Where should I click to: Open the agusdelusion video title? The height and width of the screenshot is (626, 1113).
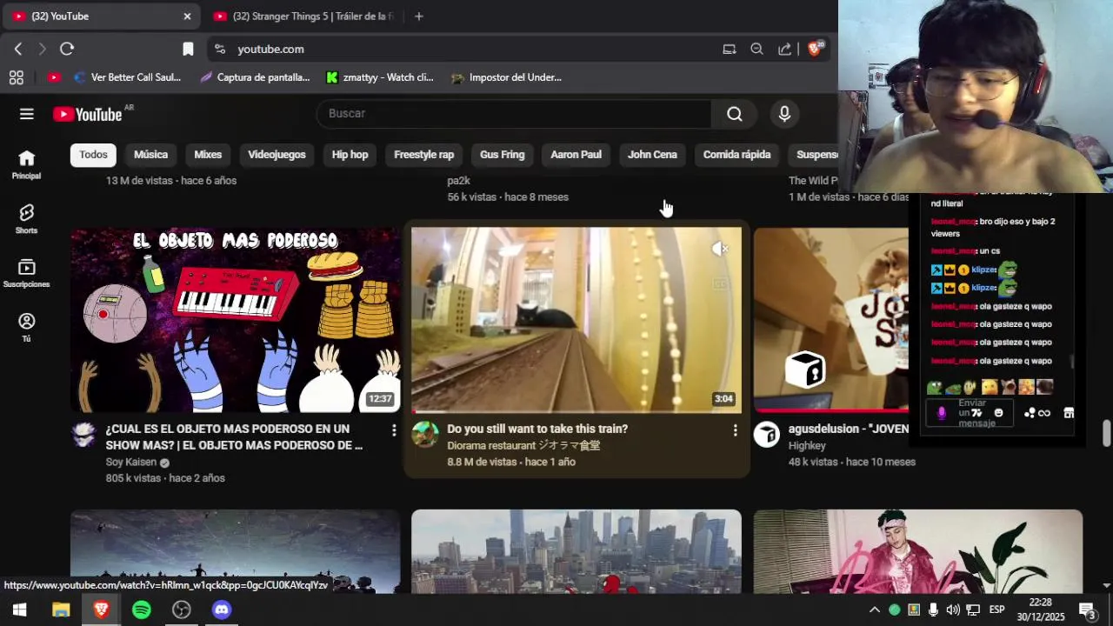click(849, 429)
